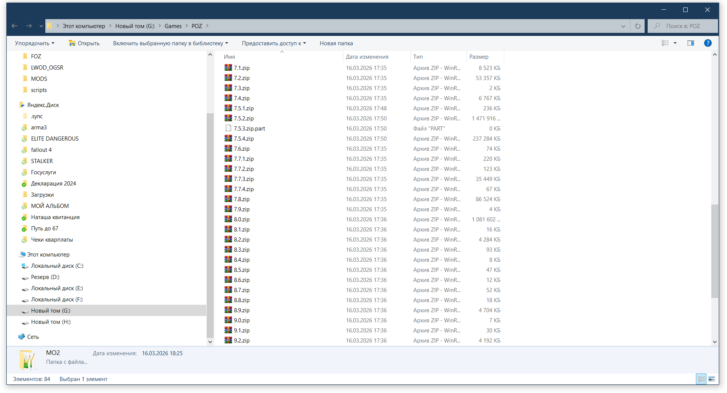Sort files by Размер column header
This screenshot has width=727, height=393.
(485, 57)
